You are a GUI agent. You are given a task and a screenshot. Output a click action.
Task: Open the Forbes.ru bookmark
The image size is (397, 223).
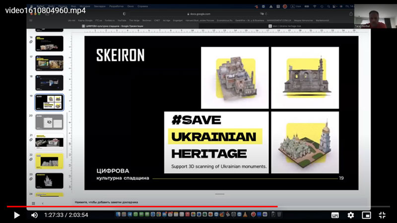[109, 20]
